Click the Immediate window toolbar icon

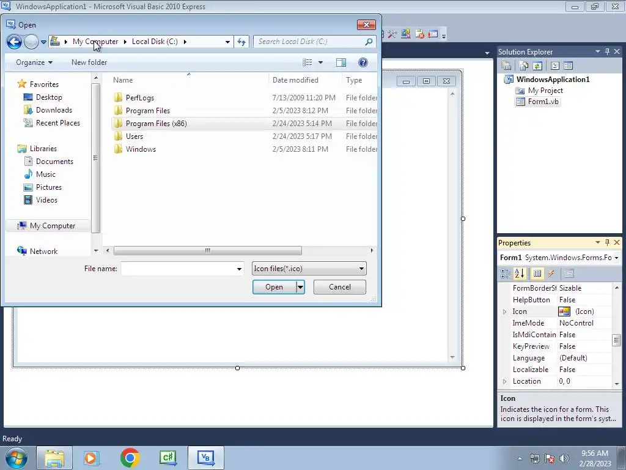click(x=433, y=34)
